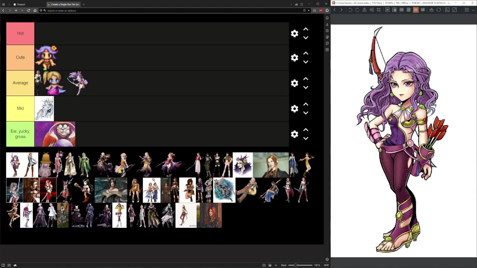
Task: Flip image vertically in viewer
Action: 372,10
